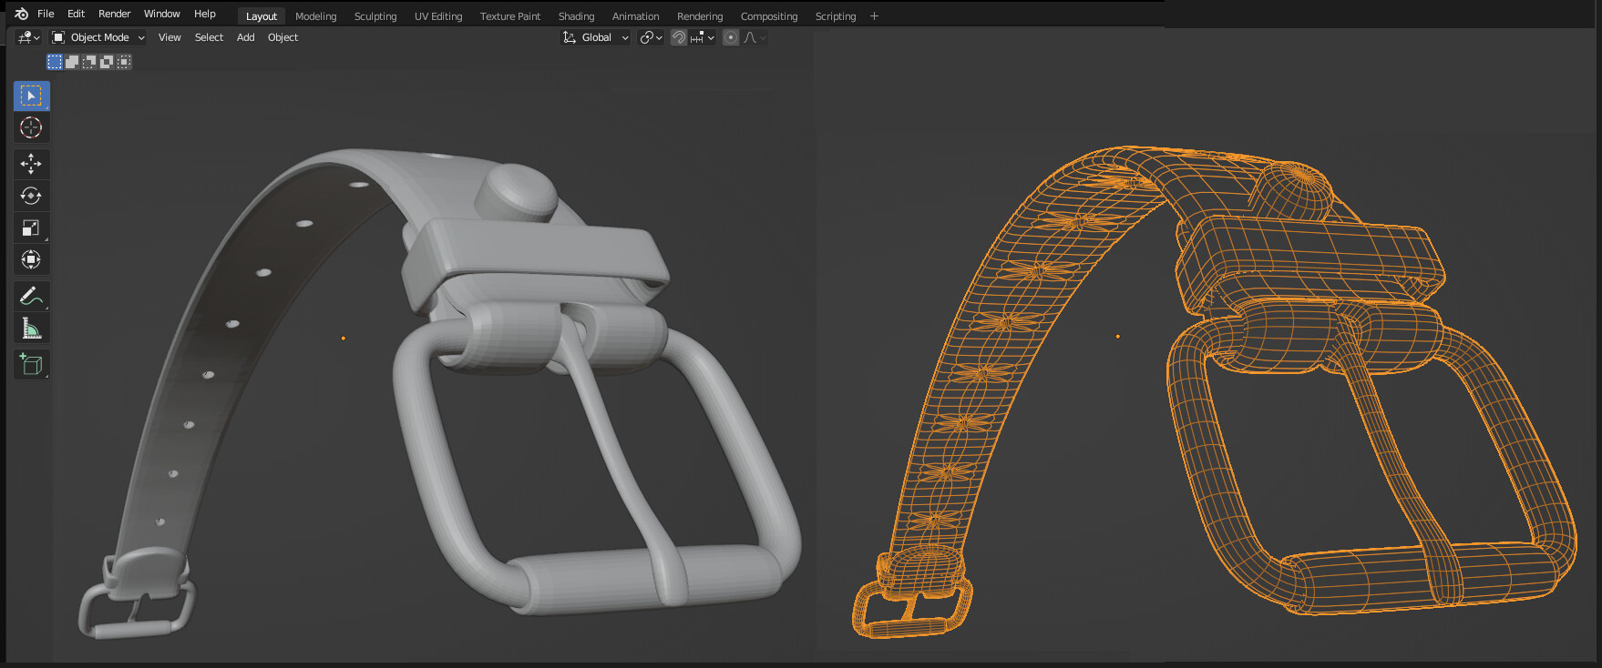Switch to the Sculpting workspace tab

pyautogui.click(x=375, y=16)
